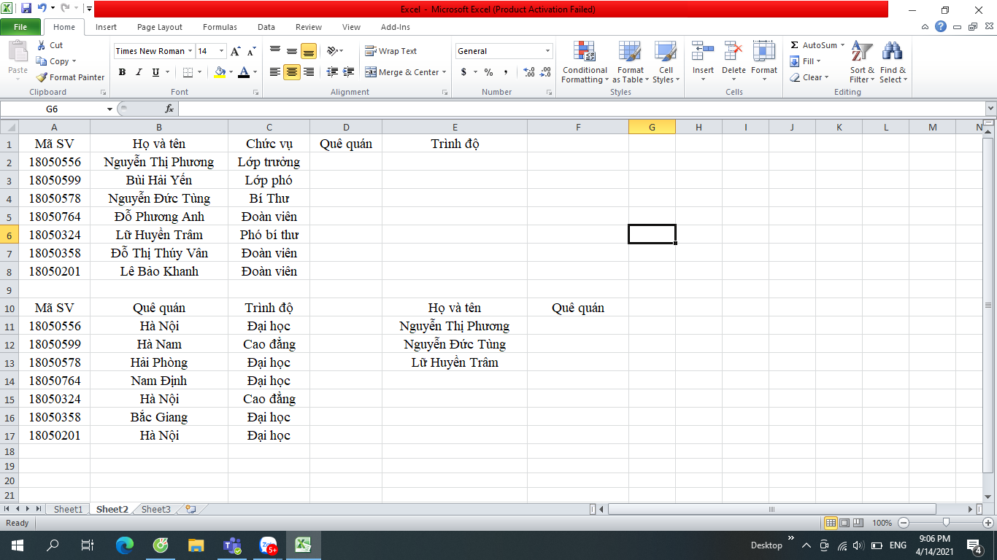Switch to Page Break Preview button
This screenshot has height=560, width=997.
click(x=858, y=523)
